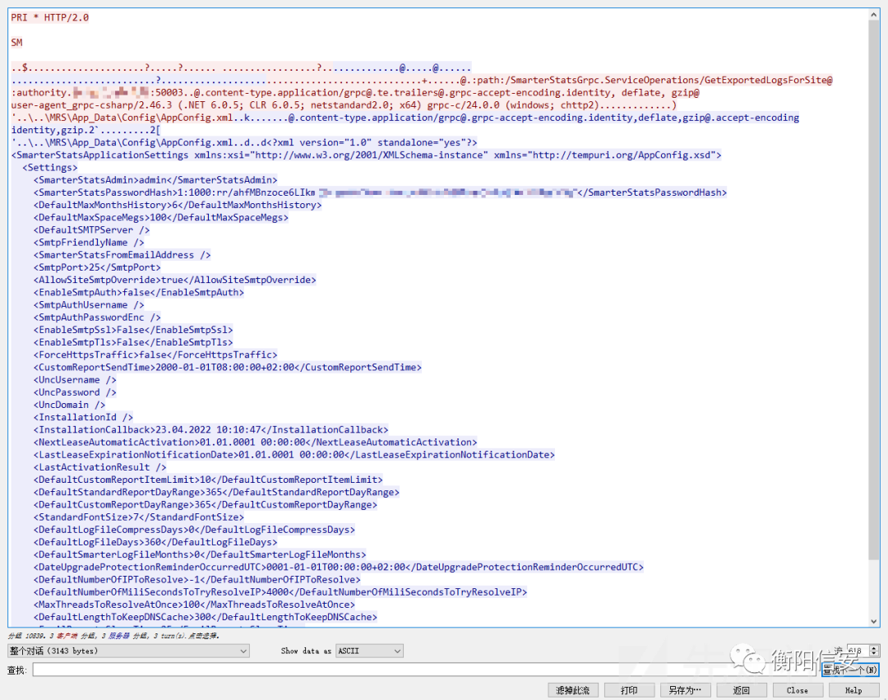The height and width of the screenshot is (700, 888).
Task: Click the DefaultSmarterLogFileMonths line
Action: point(200,554)
